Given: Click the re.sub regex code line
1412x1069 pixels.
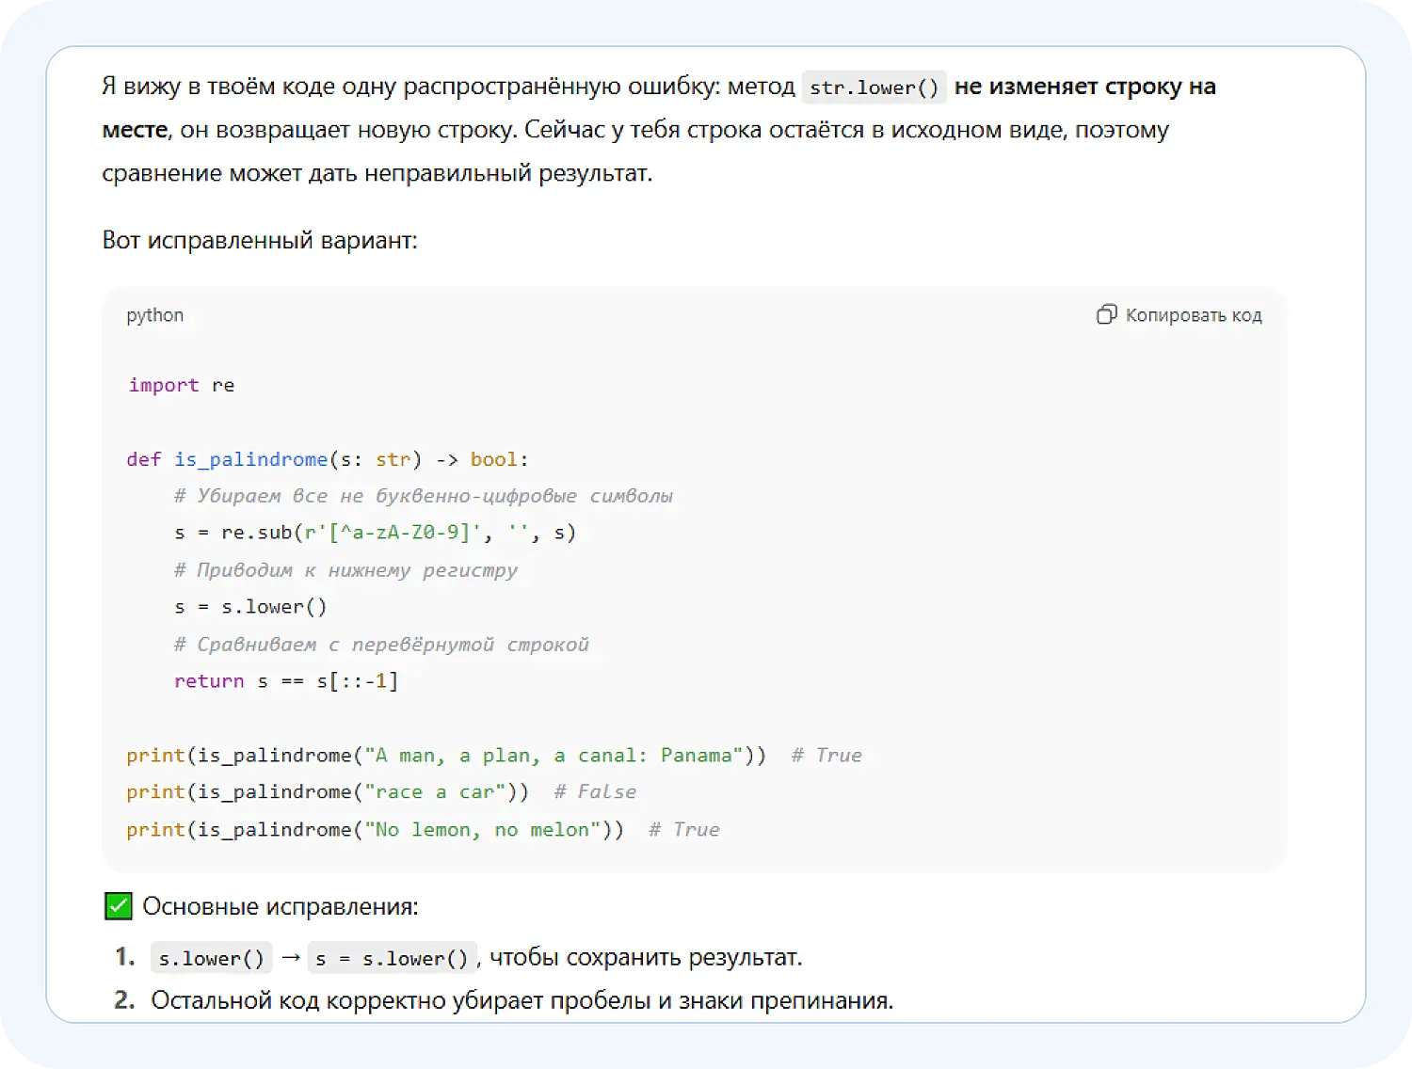Looking at the screenshot, I should pyautogui.click(x=375, y=533).
